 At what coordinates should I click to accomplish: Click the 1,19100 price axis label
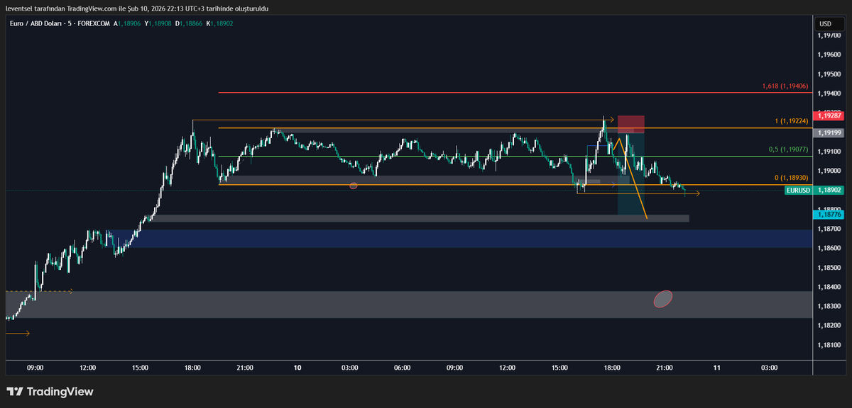click(x=829, y=152)
